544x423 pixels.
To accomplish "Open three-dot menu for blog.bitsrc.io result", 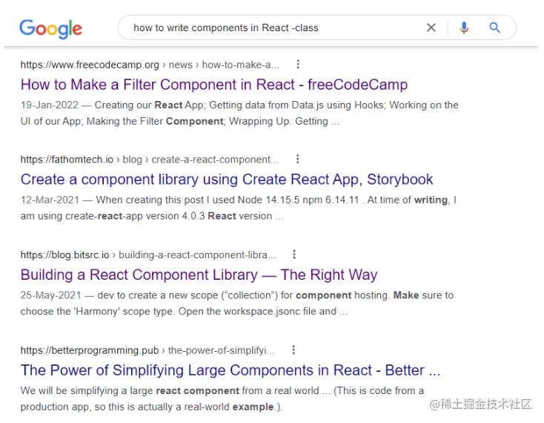I will [x=294, y=255].
